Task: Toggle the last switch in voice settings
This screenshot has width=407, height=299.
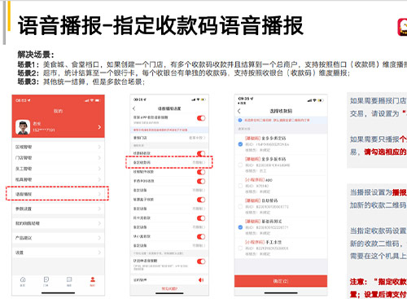Action: pyautogui.click(x=201, y=262)
